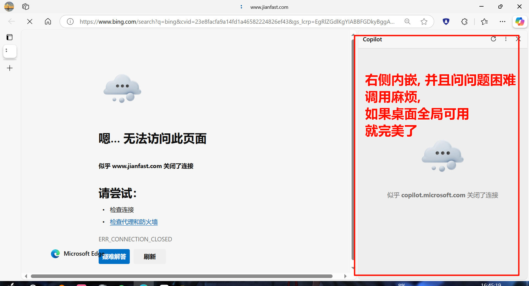
Task: Click the 检查连接 suggestion text
Action: coord(122,210)
